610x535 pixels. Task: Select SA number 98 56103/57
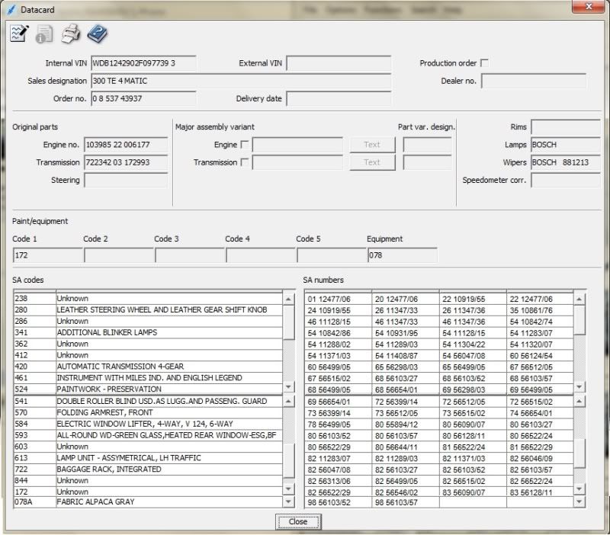click(406, 502)
